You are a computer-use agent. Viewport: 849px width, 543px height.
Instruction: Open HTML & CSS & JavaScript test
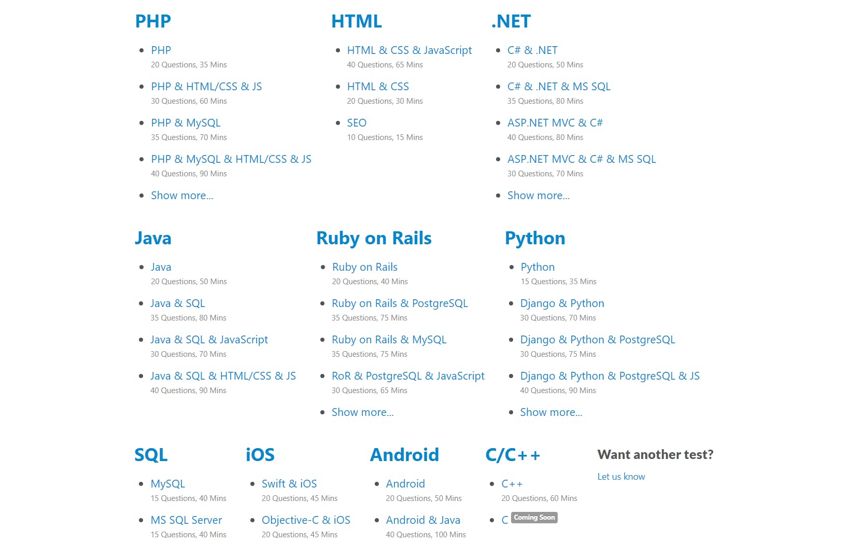click(409, 50)
